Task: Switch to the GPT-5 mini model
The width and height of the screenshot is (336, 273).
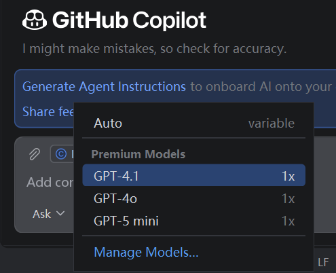Action: click(194, 221)
